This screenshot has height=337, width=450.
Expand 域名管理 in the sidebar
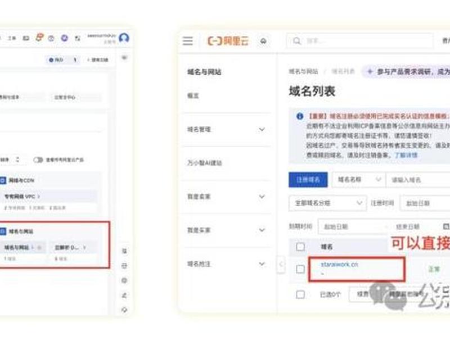coord(226,130)
